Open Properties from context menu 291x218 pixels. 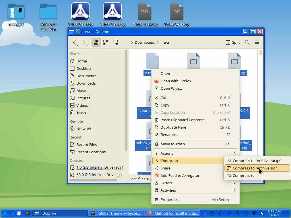pos(195,200)
